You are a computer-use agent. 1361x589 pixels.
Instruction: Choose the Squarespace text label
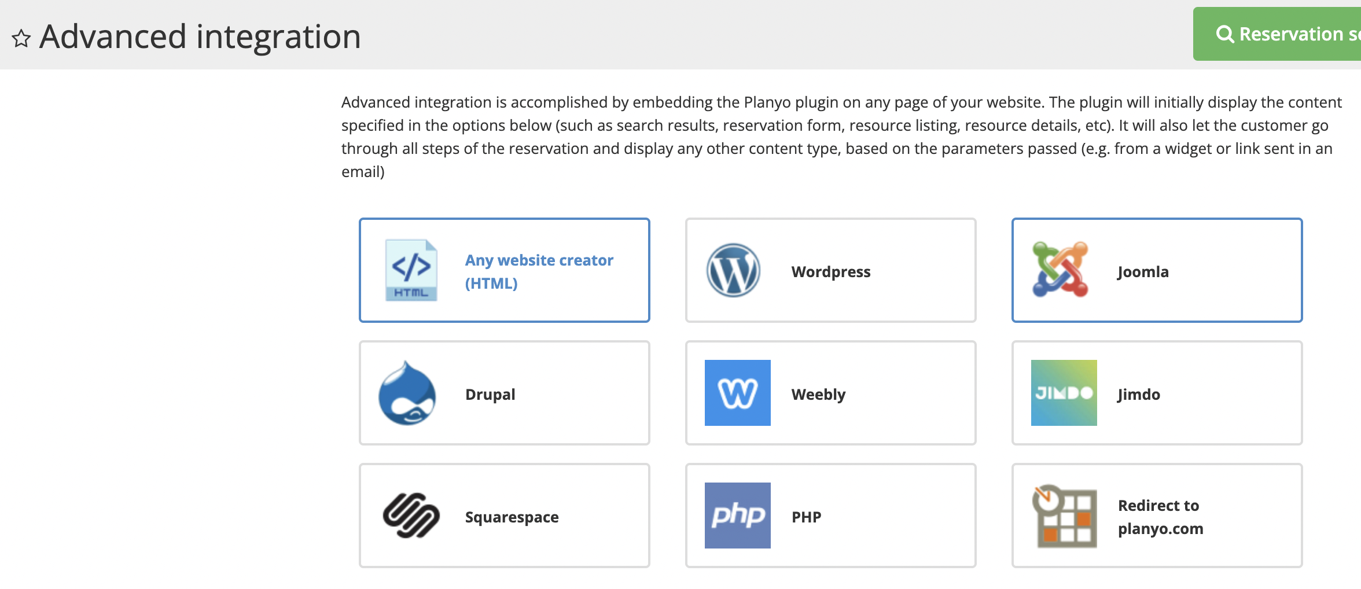click(512, 517)
